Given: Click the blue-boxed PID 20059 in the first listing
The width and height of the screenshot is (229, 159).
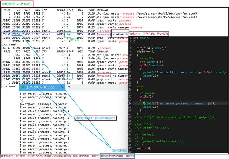Looking at the screenshot, I should (17, 34).
